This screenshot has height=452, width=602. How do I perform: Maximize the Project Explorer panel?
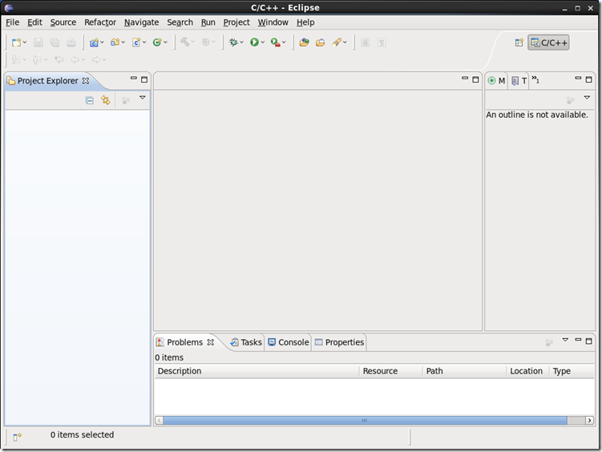click(144, 79)
